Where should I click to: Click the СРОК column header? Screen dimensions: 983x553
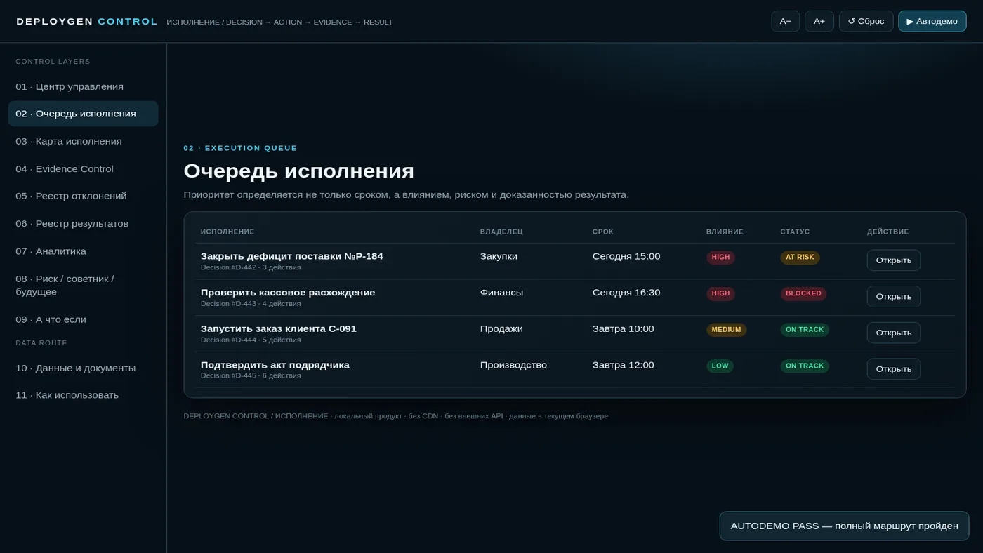tap(602, 232)
